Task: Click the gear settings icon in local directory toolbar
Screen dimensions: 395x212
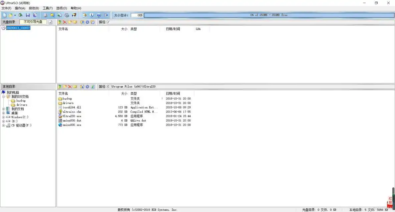Action: coord(87,86)
